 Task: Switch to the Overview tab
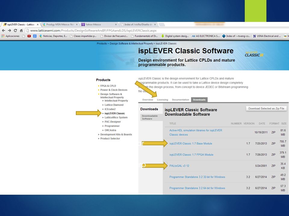148,100
